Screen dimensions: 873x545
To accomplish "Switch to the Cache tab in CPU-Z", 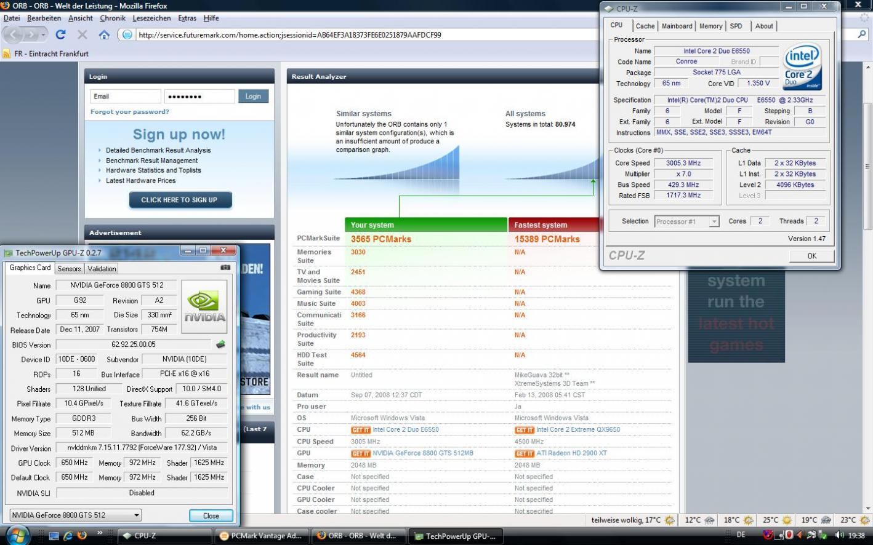I will [645, 26].
